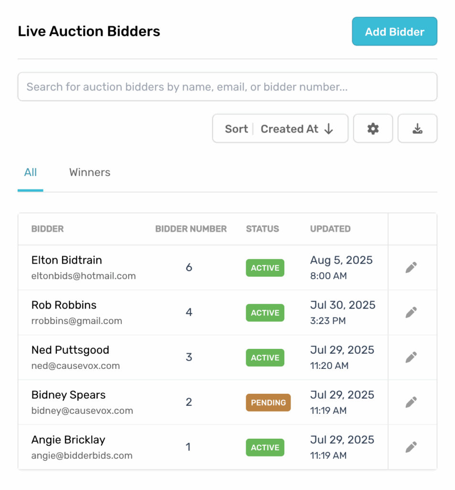Focus the auction bidders search field
The image size is (455, 490).
227,87
